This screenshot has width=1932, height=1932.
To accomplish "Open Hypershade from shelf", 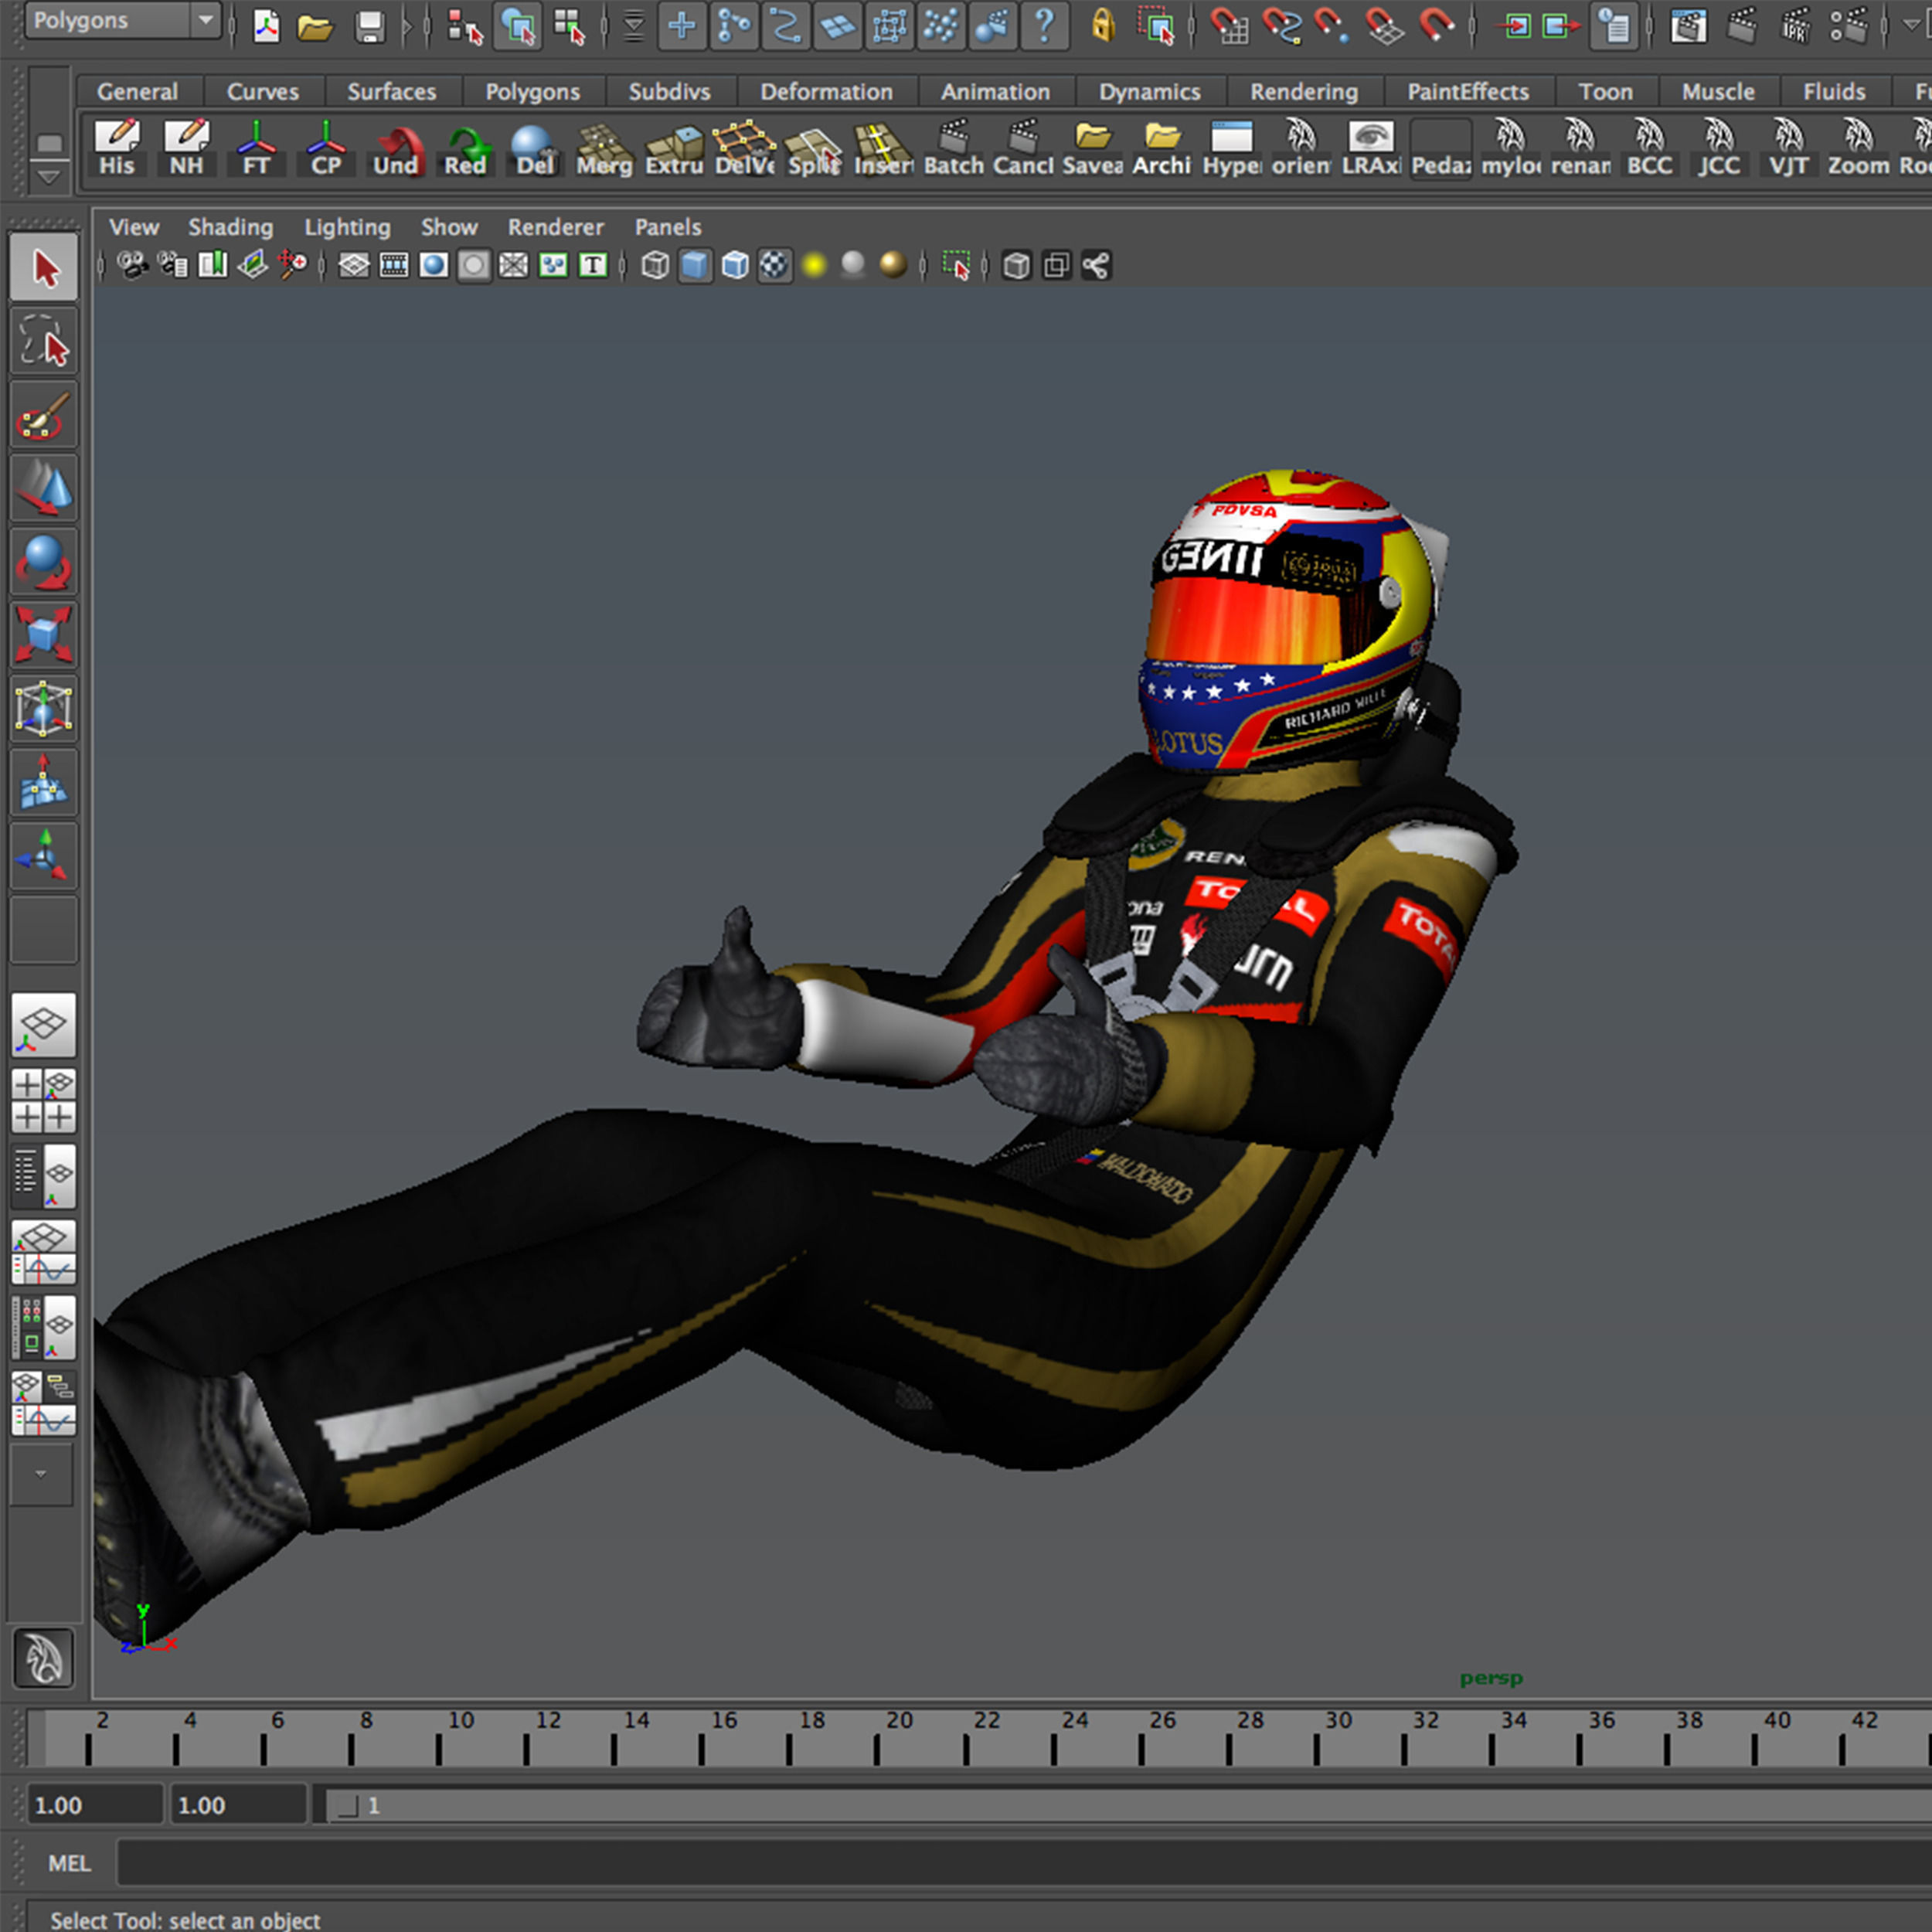I will tap(1231, 150).
